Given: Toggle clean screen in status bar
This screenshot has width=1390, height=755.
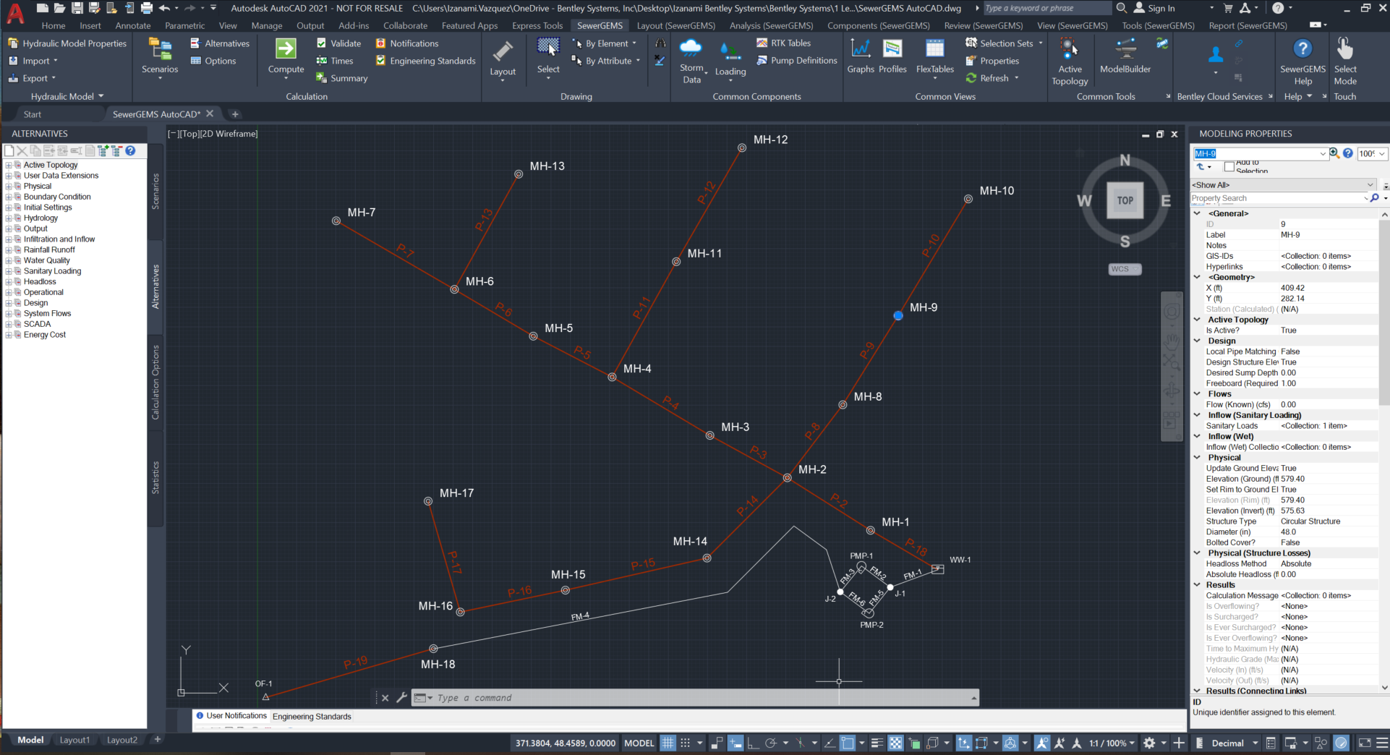Looking at the screenshot, I should click(1364, 743).
